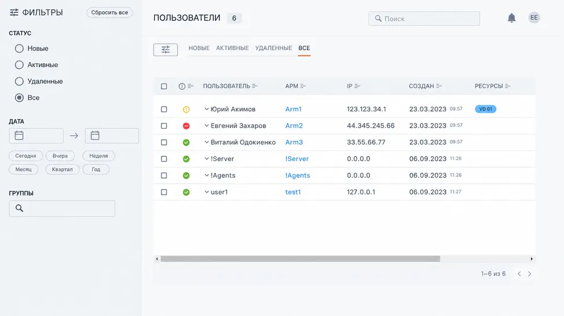
Task: Select the Активные status radio button
Action: [x=19, y=65]
